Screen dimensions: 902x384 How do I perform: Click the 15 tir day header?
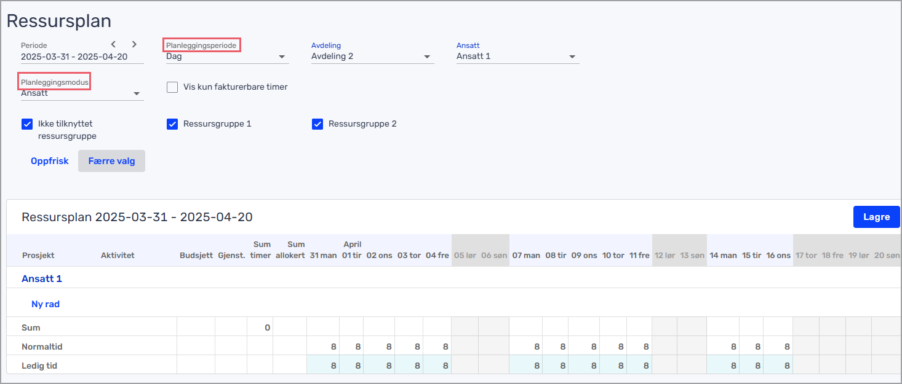click(x=752, y=256)
